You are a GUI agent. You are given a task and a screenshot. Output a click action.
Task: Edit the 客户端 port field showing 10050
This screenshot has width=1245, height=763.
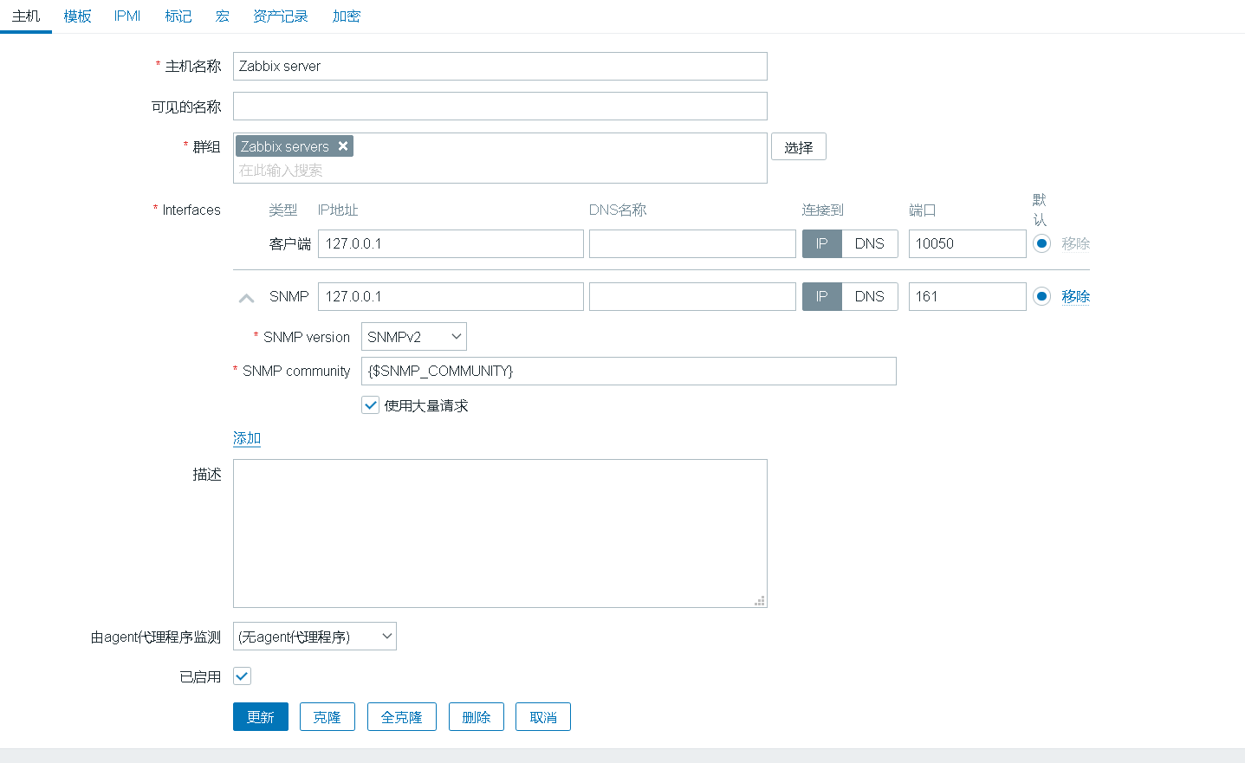(968, 243)
